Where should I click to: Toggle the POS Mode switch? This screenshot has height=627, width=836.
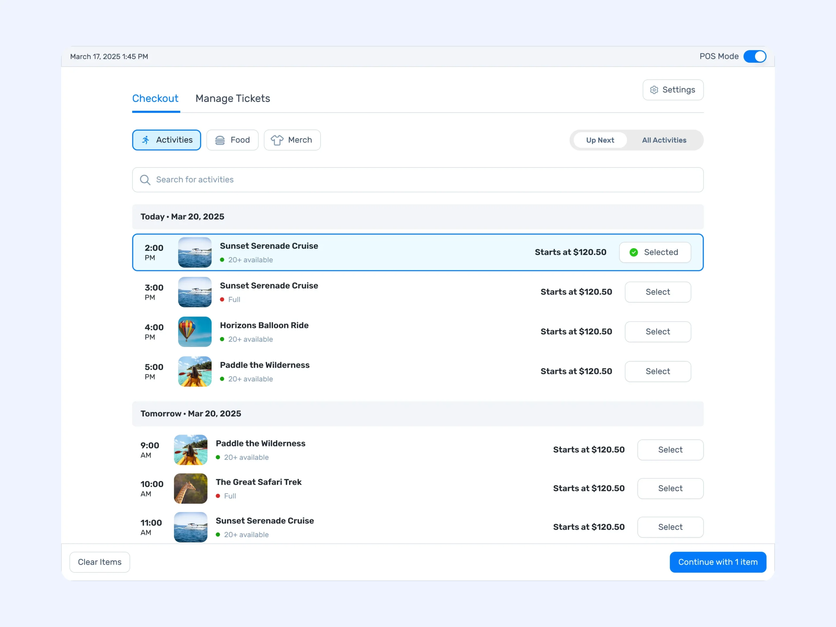pyautogui.click(x=754, y=56)
